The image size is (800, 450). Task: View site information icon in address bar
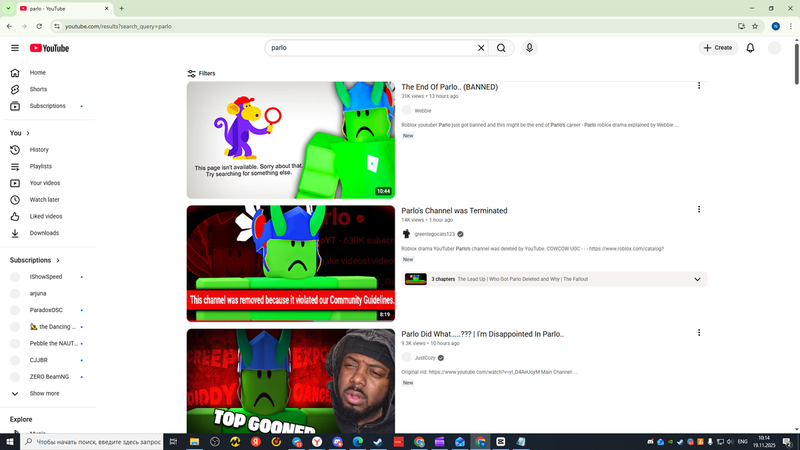(x=57, y=26)
